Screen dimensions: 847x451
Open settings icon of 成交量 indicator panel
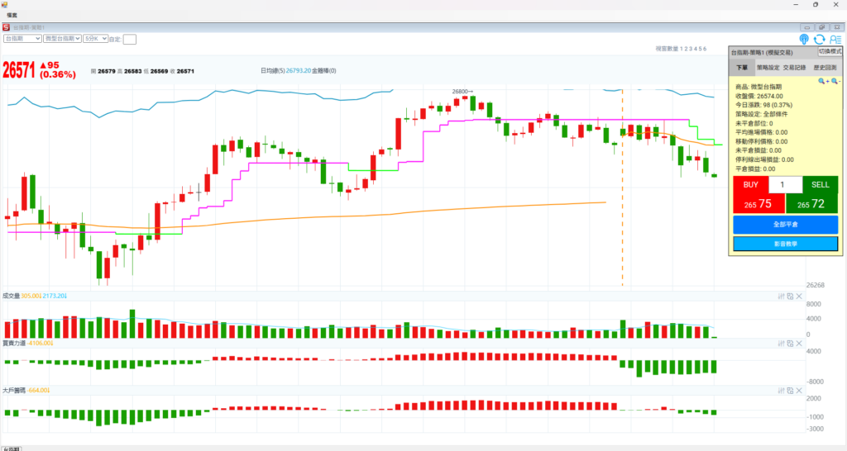(x=782, y=296)
